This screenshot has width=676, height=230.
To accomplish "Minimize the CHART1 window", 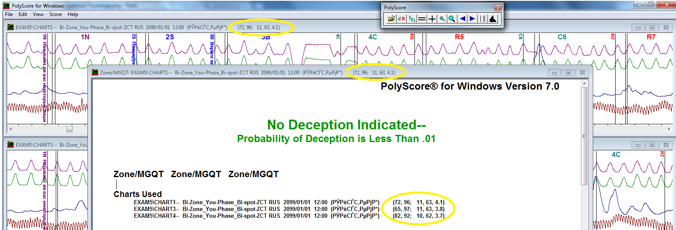I will click(638, 27).
